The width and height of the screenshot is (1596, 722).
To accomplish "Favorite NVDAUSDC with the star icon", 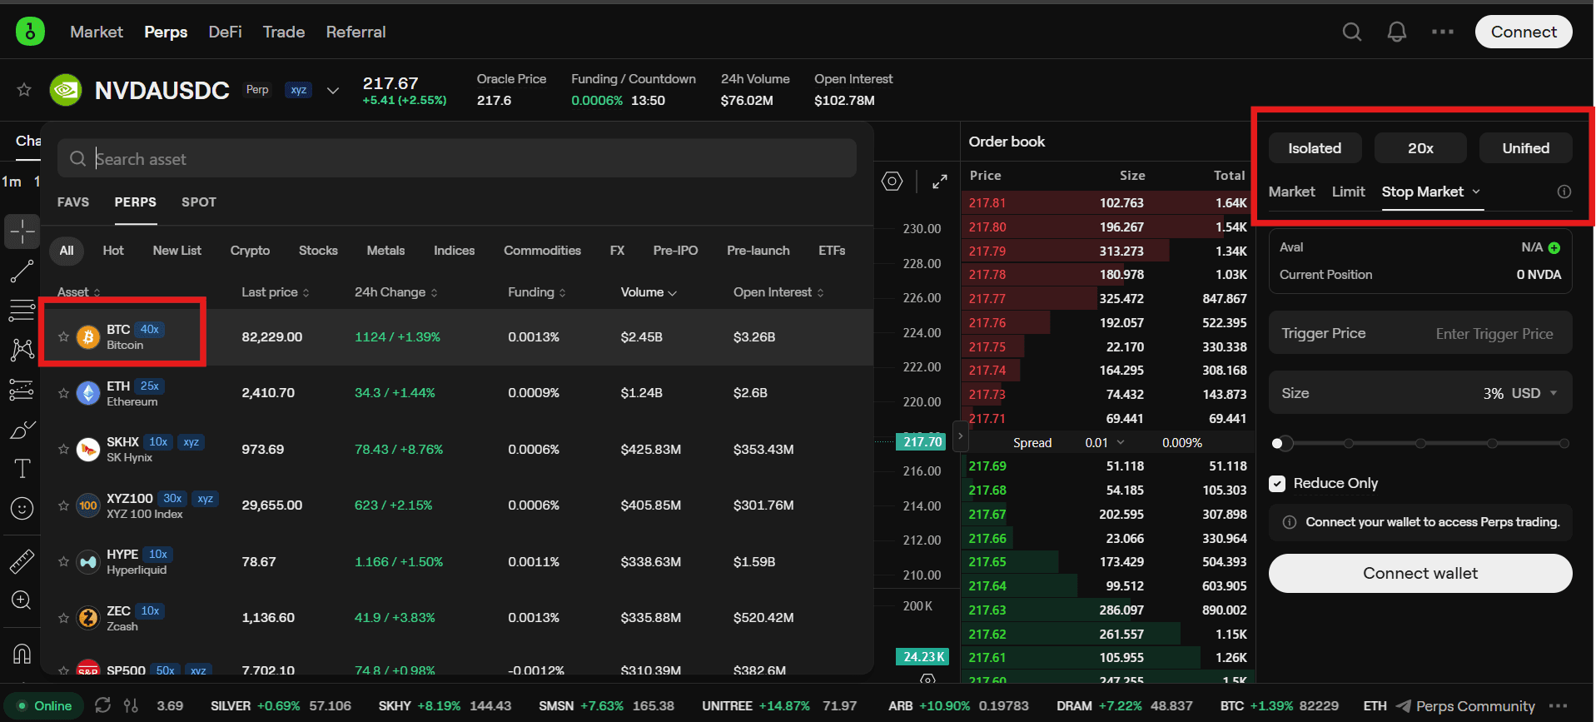I will click(24, 89).
